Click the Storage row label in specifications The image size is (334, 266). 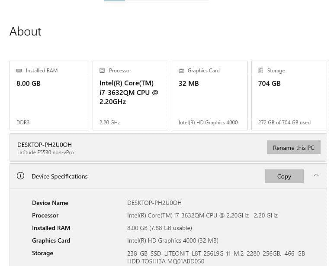pyautogui.click(x=42, y=253)
